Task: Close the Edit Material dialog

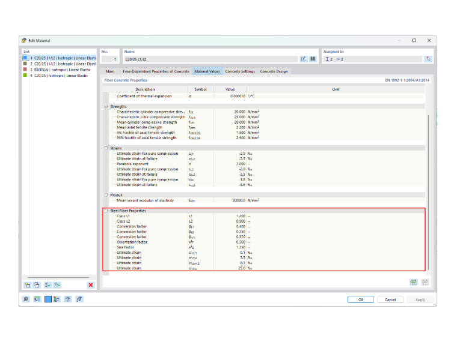Action: [429, 40]
